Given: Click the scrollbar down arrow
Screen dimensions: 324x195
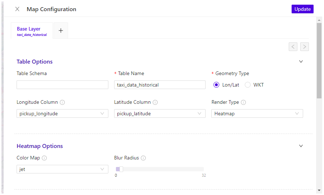Looking at the screenshot, I should click(319, 190).
